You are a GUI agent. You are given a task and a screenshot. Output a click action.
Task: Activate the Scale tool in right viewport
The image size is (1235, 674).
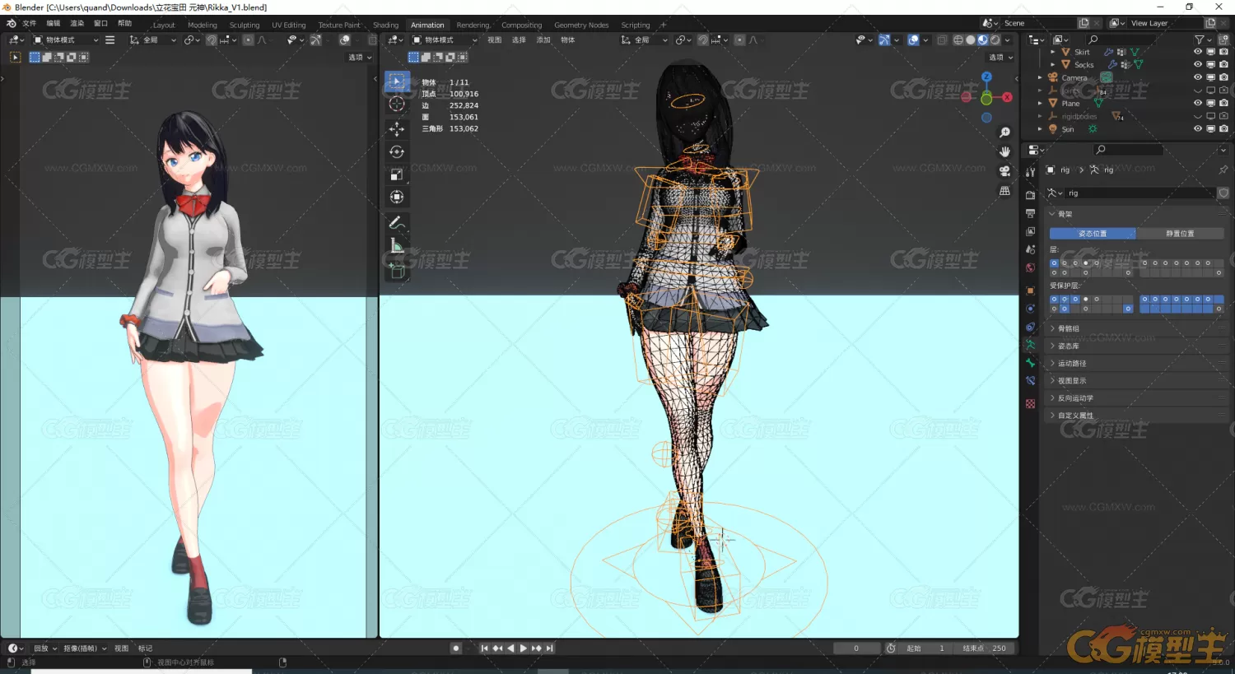pos(397,174)
